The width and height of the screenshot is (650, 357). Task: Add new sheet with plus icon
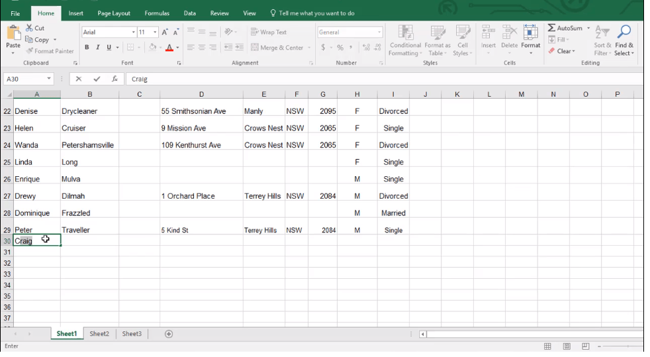[169, 334]
